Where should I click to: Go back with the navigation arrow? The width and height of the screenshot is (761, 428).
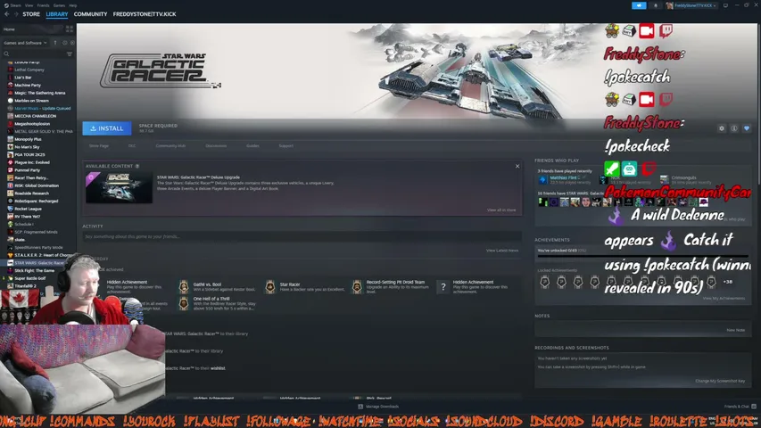tap(7, 14)
